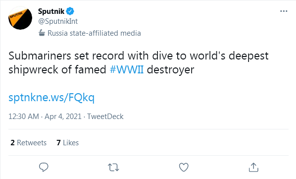View the 2 Retweets list

tap(29, 143)
